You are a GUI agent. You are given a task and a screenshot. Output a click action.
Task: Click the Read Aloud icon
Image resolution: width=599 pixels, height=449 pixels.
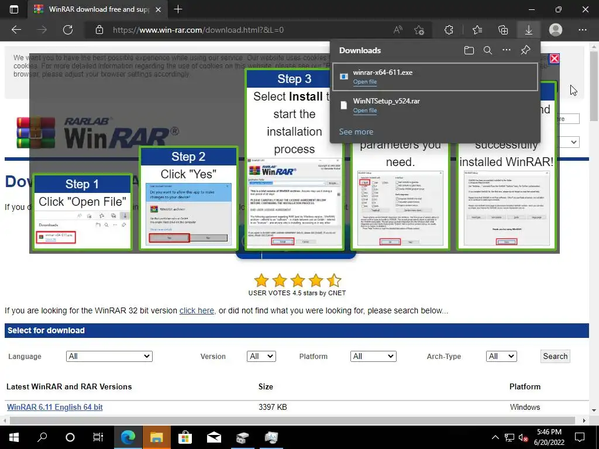coord(398,30)
